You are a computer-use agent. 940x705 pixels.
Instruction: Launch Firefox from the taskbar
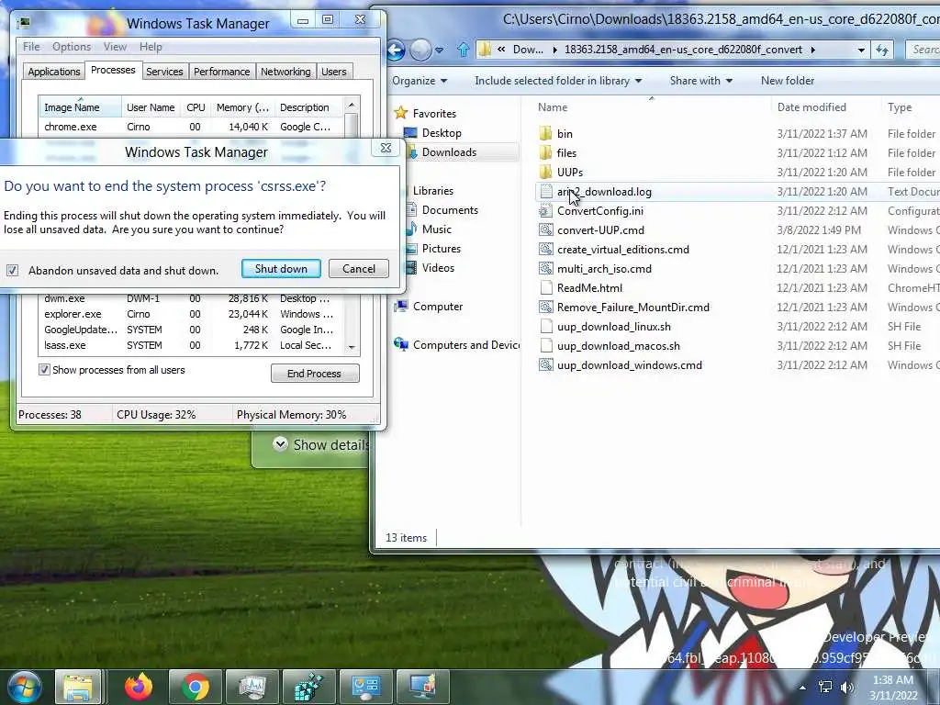click(x=139, y=687)
